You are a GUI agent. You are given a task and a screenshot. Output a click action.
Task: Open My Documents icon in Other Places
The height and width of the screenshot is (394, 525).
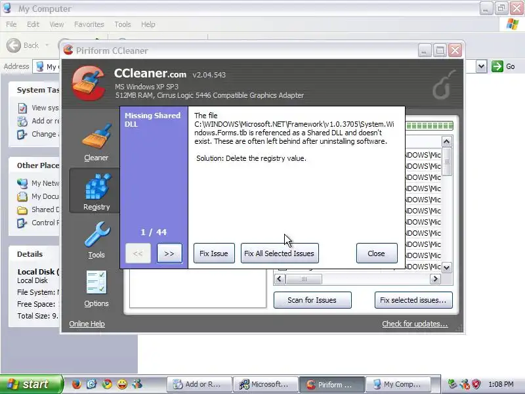click(x=22, y=196)
